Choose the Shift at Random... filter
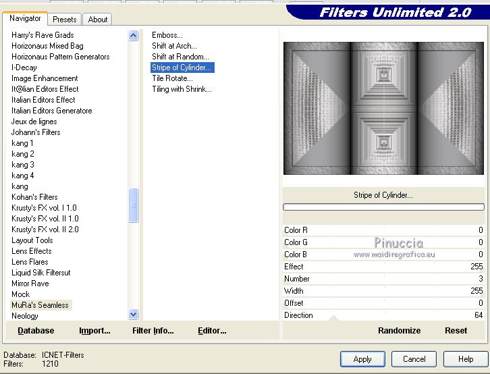Image resolution: width=490 pixels, height=374 pixels. [x=180, y=57]
